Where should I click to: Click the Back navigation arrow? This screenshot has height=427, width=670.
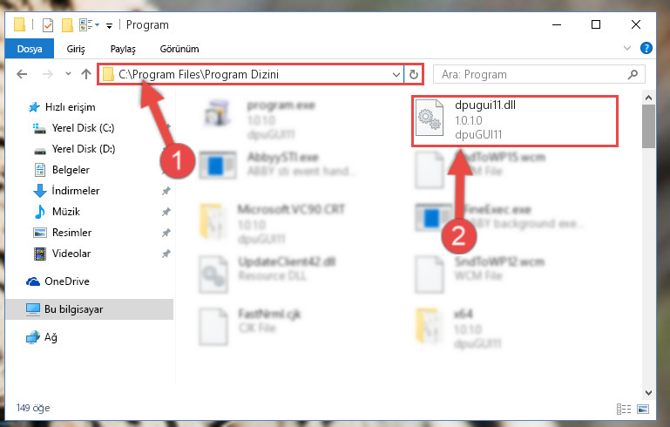click(x=22, y=74)
